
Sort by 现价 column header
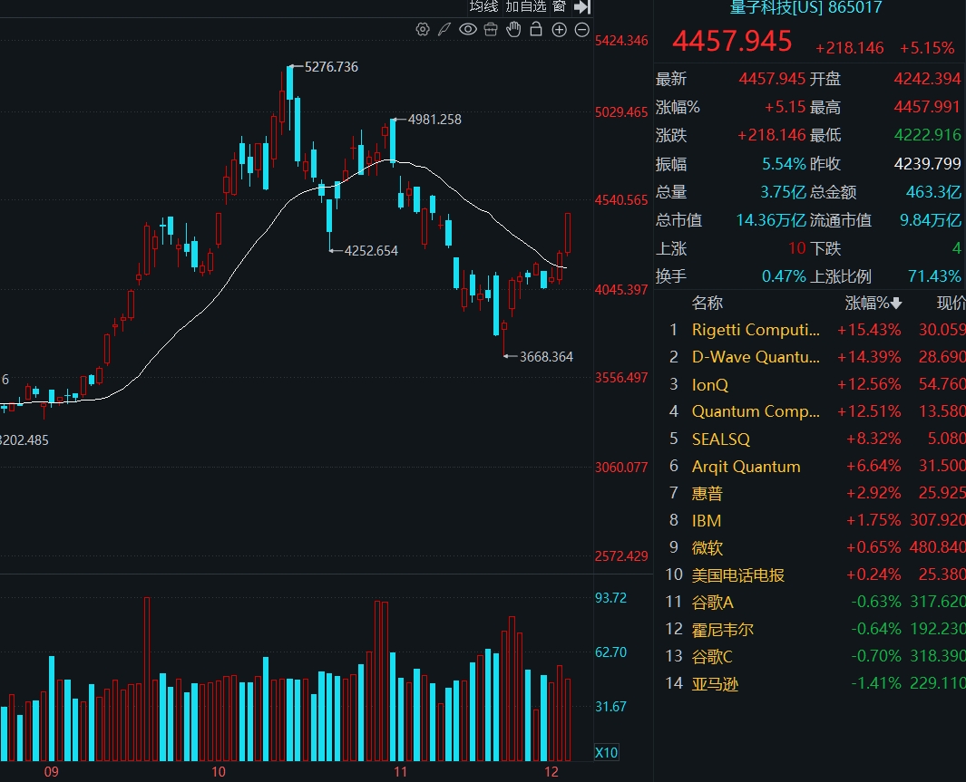951,303
